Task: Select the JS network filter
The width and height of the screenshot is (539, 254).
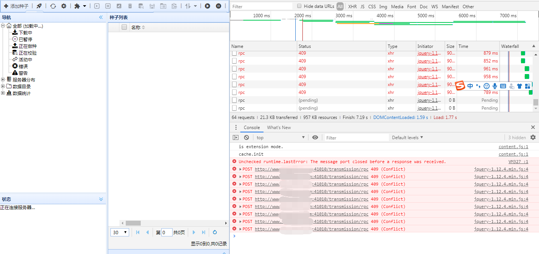Action: (x=362, y=6)
